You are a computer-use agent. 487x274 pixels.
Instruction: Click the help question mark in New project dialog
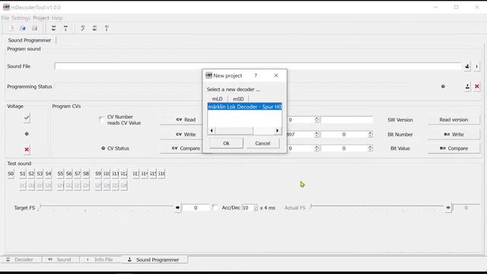[x=256, y=75]
